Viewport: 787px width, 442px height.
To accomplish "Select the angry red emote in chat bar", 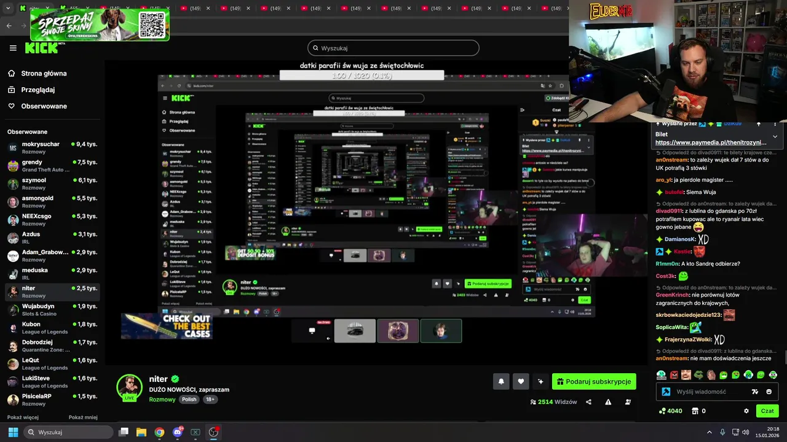I will coord(674,375).
